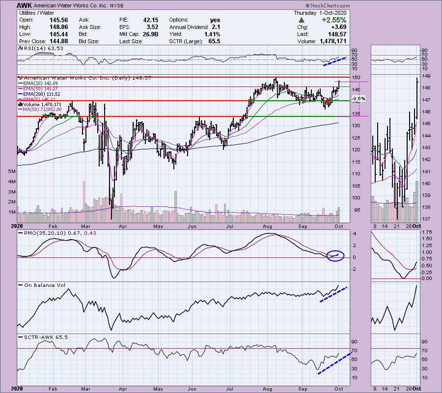Click the Thursday 1-Oct-2020 date label
This screenshot has width=442, height=393.
(320, 13)
